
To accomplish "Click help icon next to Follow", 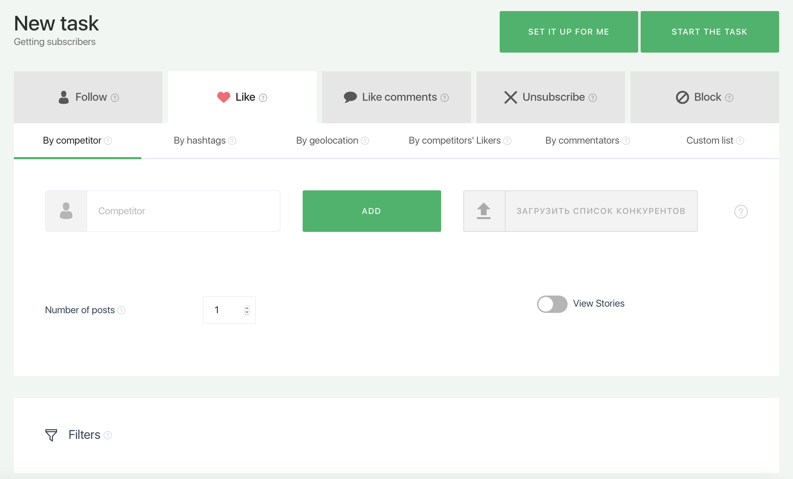I will click(x=115, y=98).
